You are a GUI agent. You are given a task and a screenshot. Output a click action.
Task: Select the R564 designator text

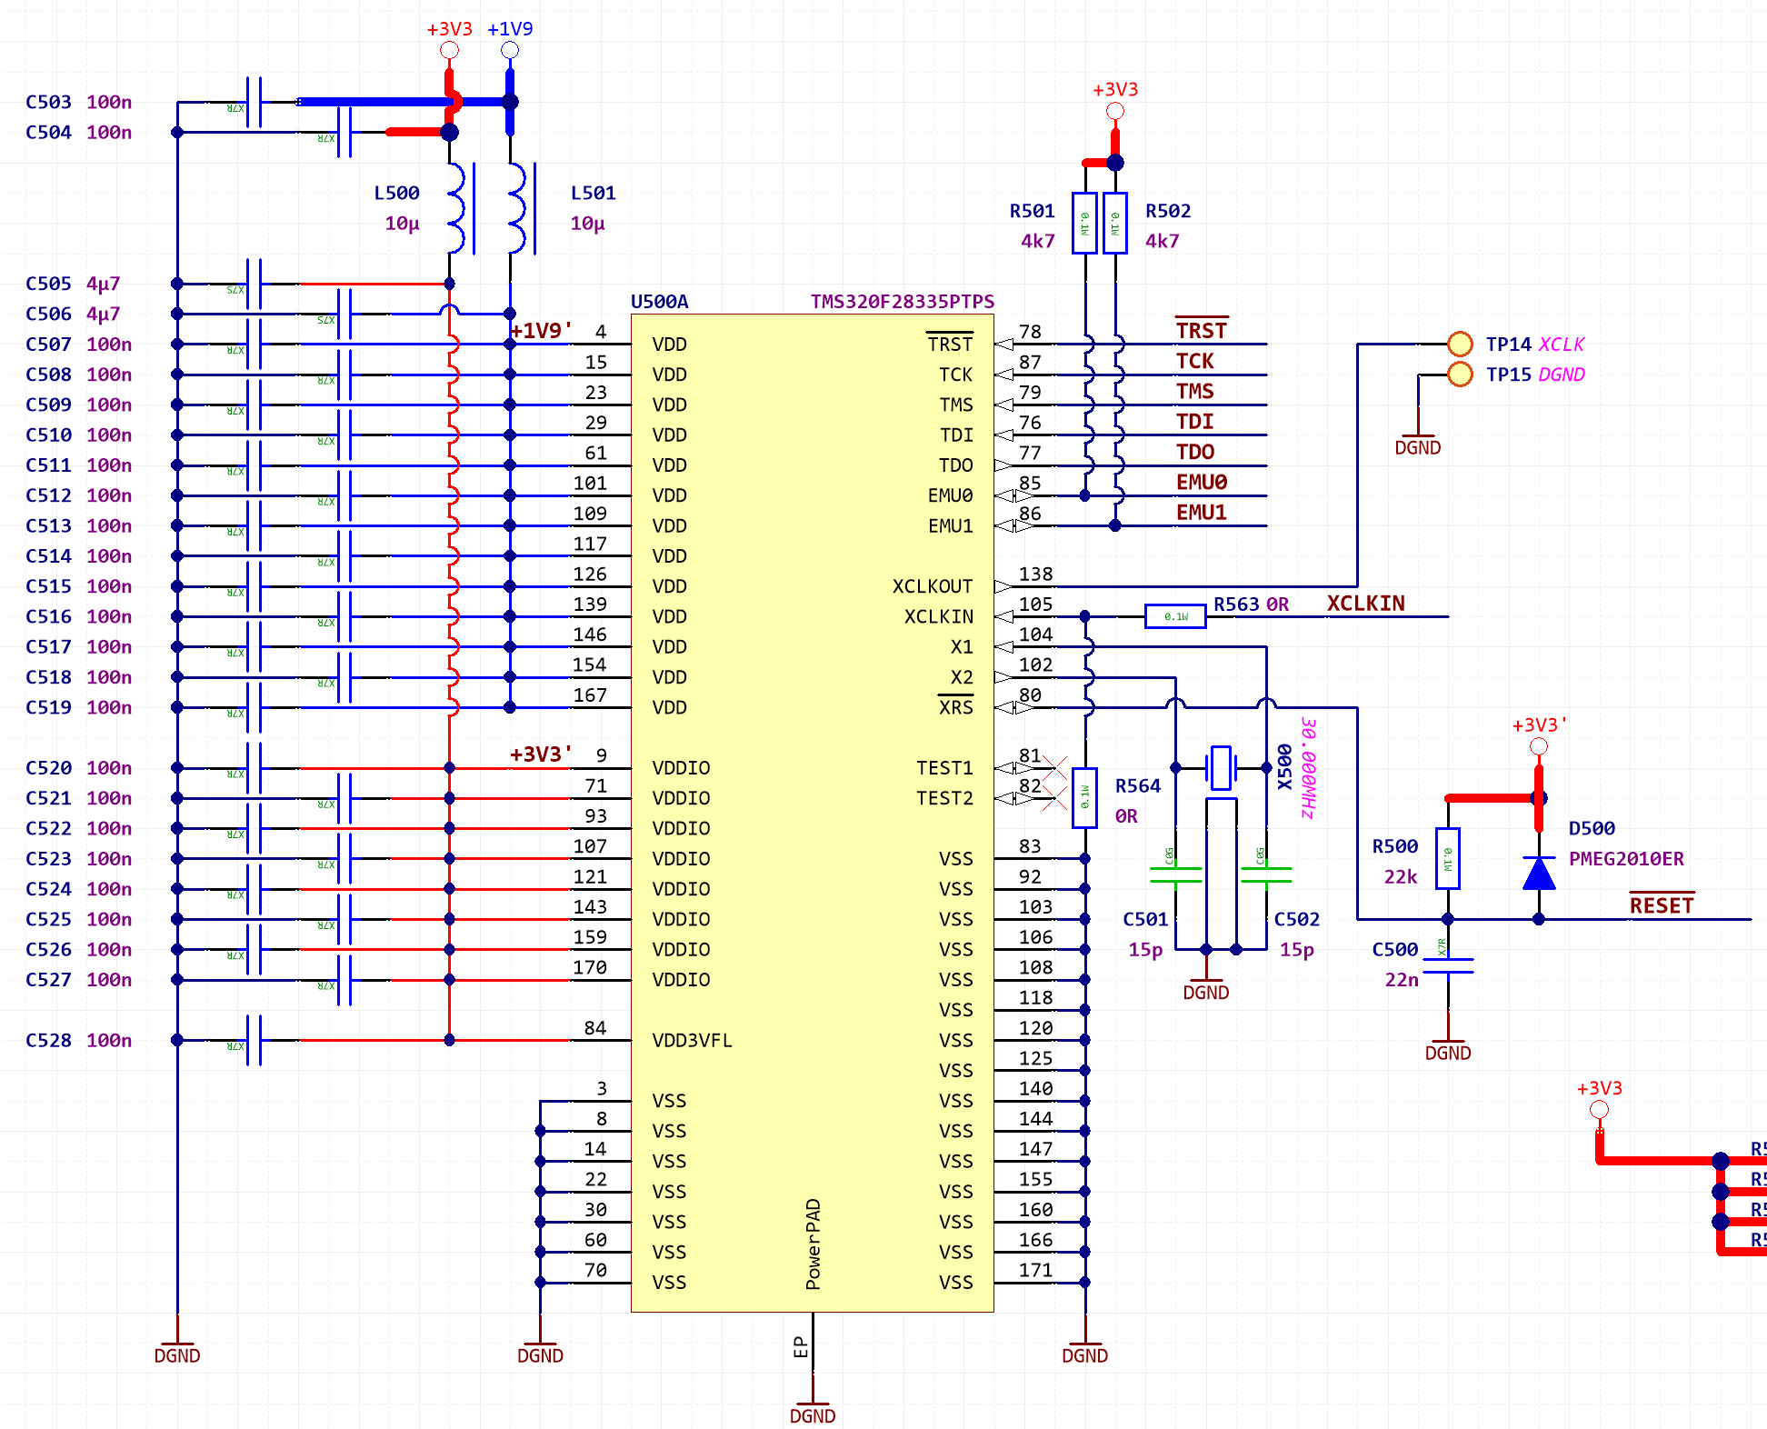coord(1138,785)
